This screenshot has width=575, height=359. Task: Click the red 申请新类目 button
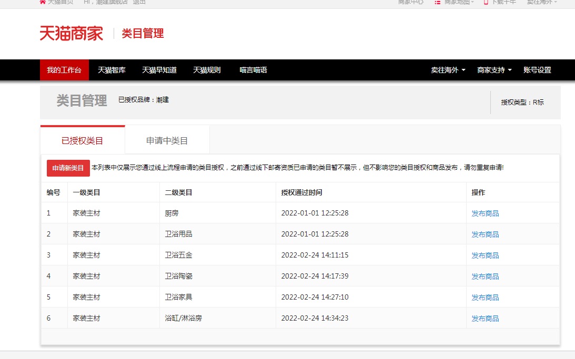pos(68,168)
